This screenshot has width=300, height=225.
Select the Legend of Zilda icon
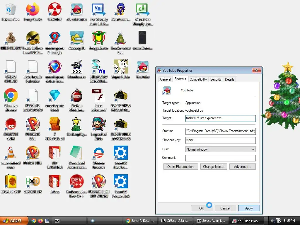pos(99,124)
